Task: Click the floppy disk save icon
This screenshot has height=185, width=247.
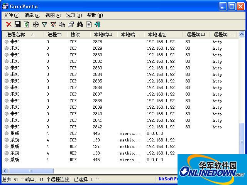Action: click(17, 24)
